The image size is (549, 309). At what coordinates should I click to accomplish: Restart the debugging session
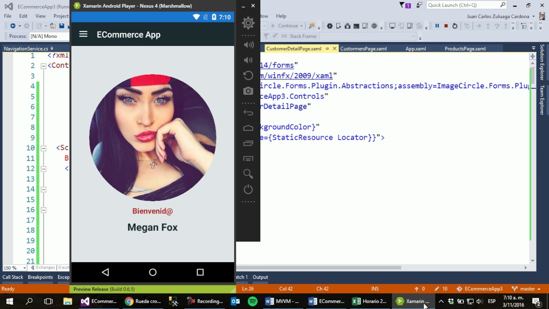tap(455, 26)
